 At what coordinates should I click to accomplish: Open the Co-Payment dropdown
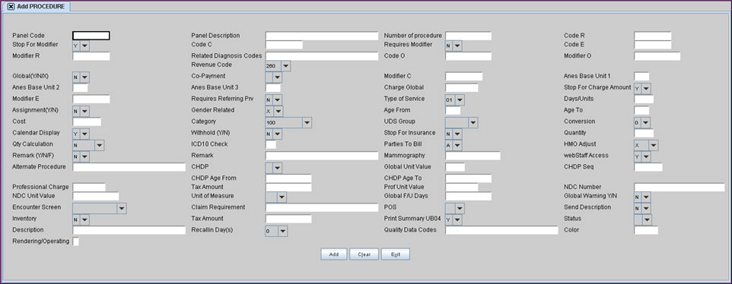[x=277, y=77]
